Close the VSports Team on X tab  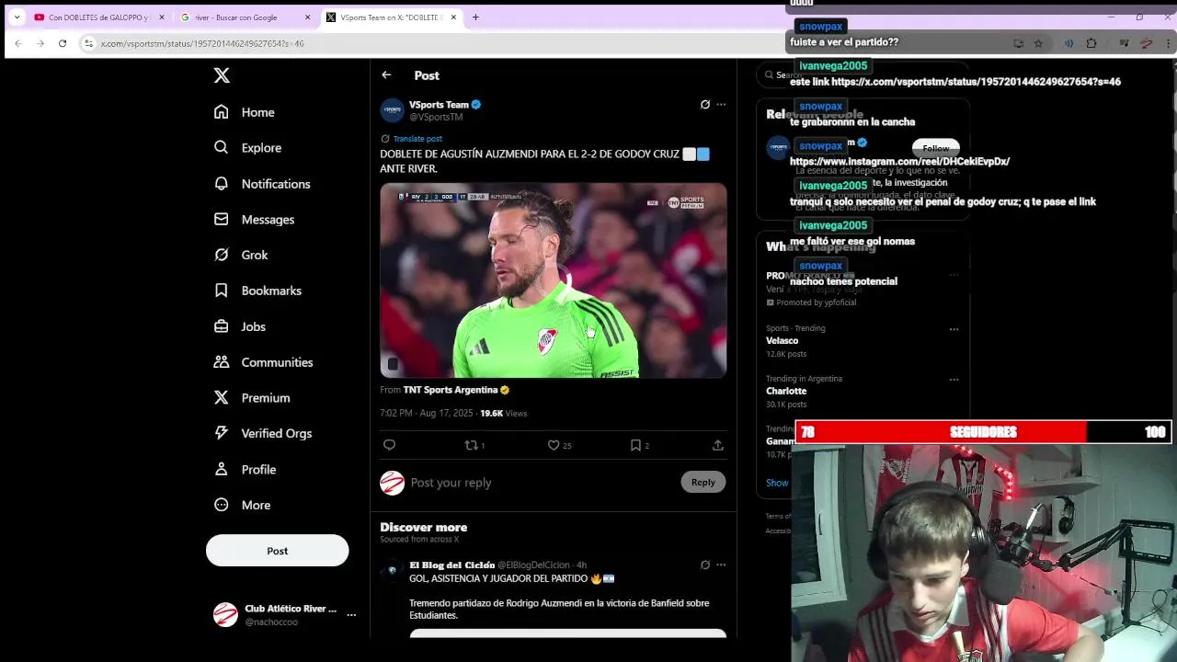(x=453, y=17)
